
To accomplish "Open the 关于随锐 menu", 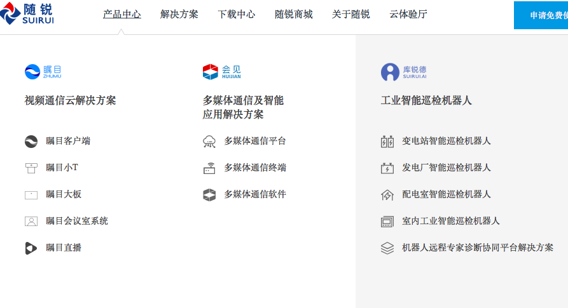I will (350, 15).
